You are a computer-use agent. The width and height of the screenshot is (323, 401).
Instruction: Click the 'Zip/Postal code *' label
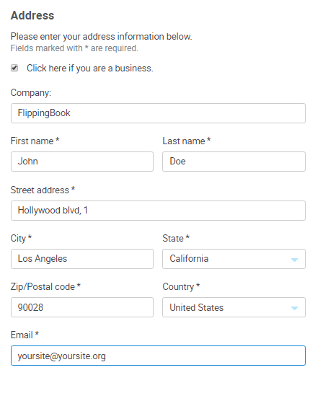[x=45, y=286]
